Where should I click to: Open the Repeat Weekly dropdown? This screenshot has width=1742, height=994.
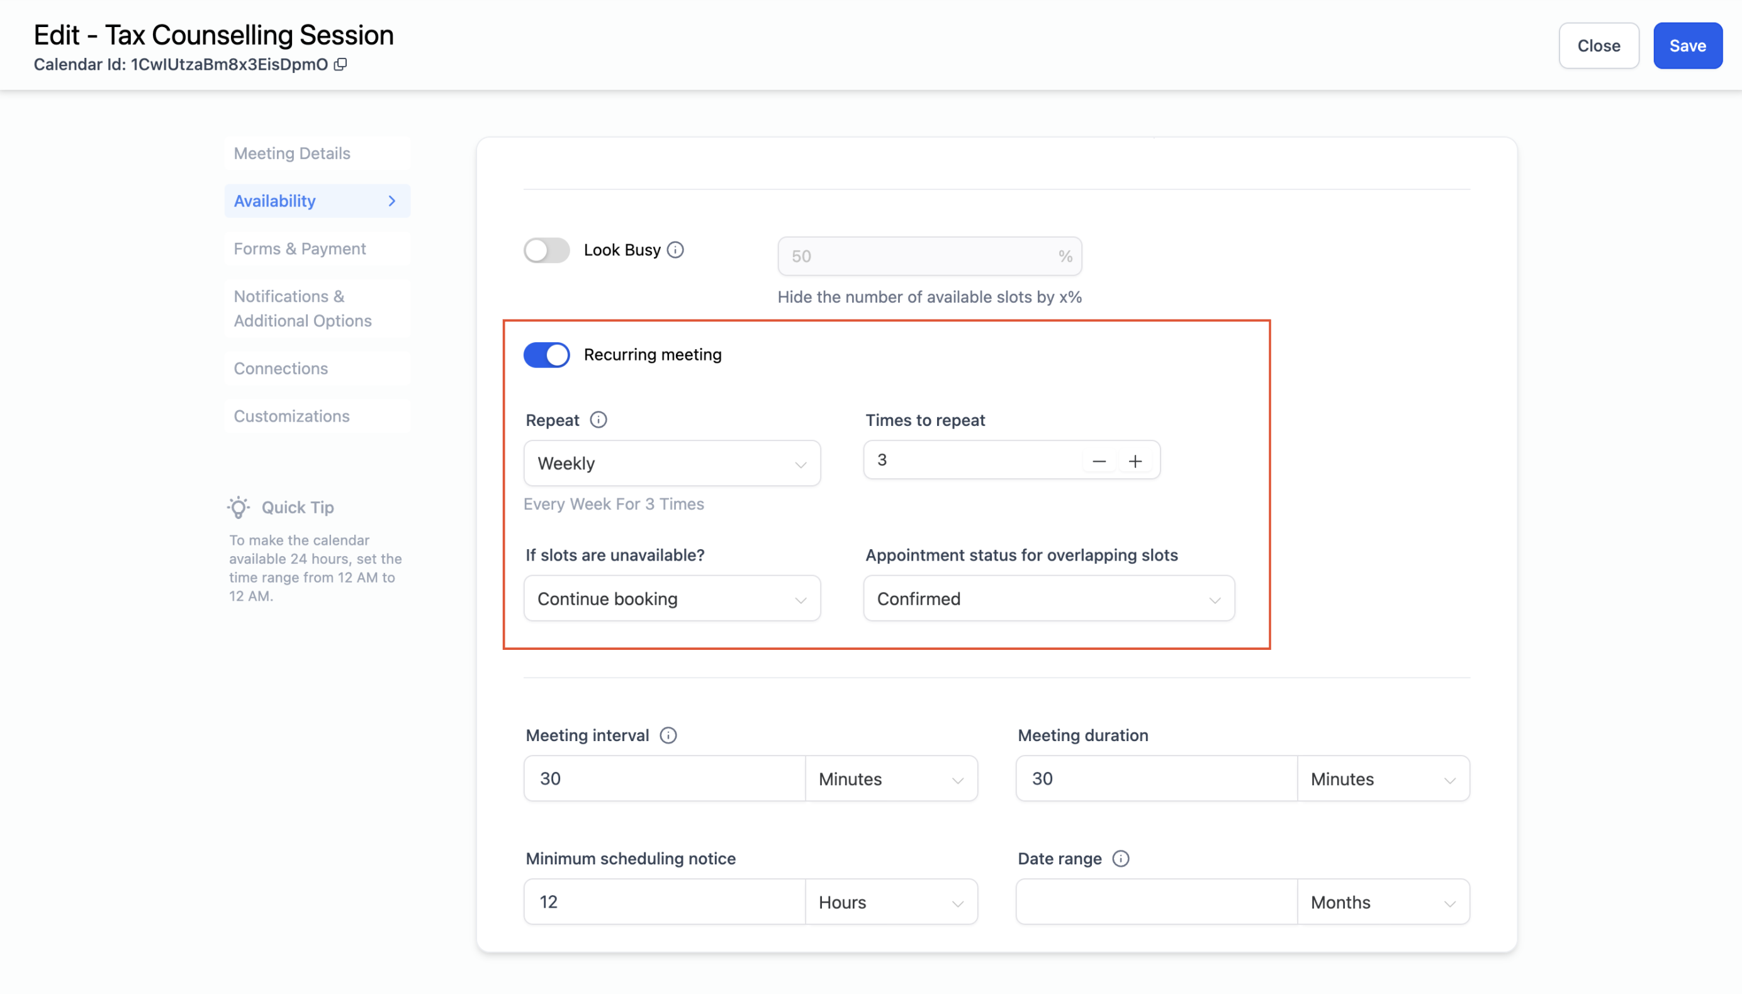(672, 464)
